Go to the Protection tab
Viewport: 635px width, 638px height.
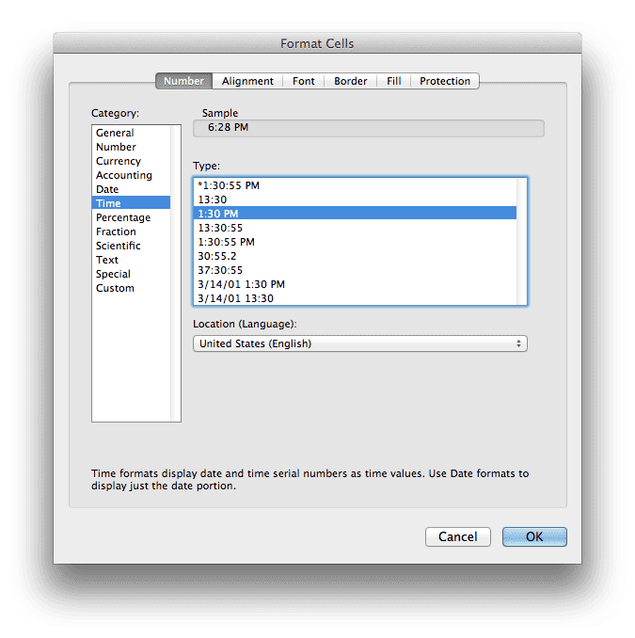pyautogui.click(x=445, y=81)
